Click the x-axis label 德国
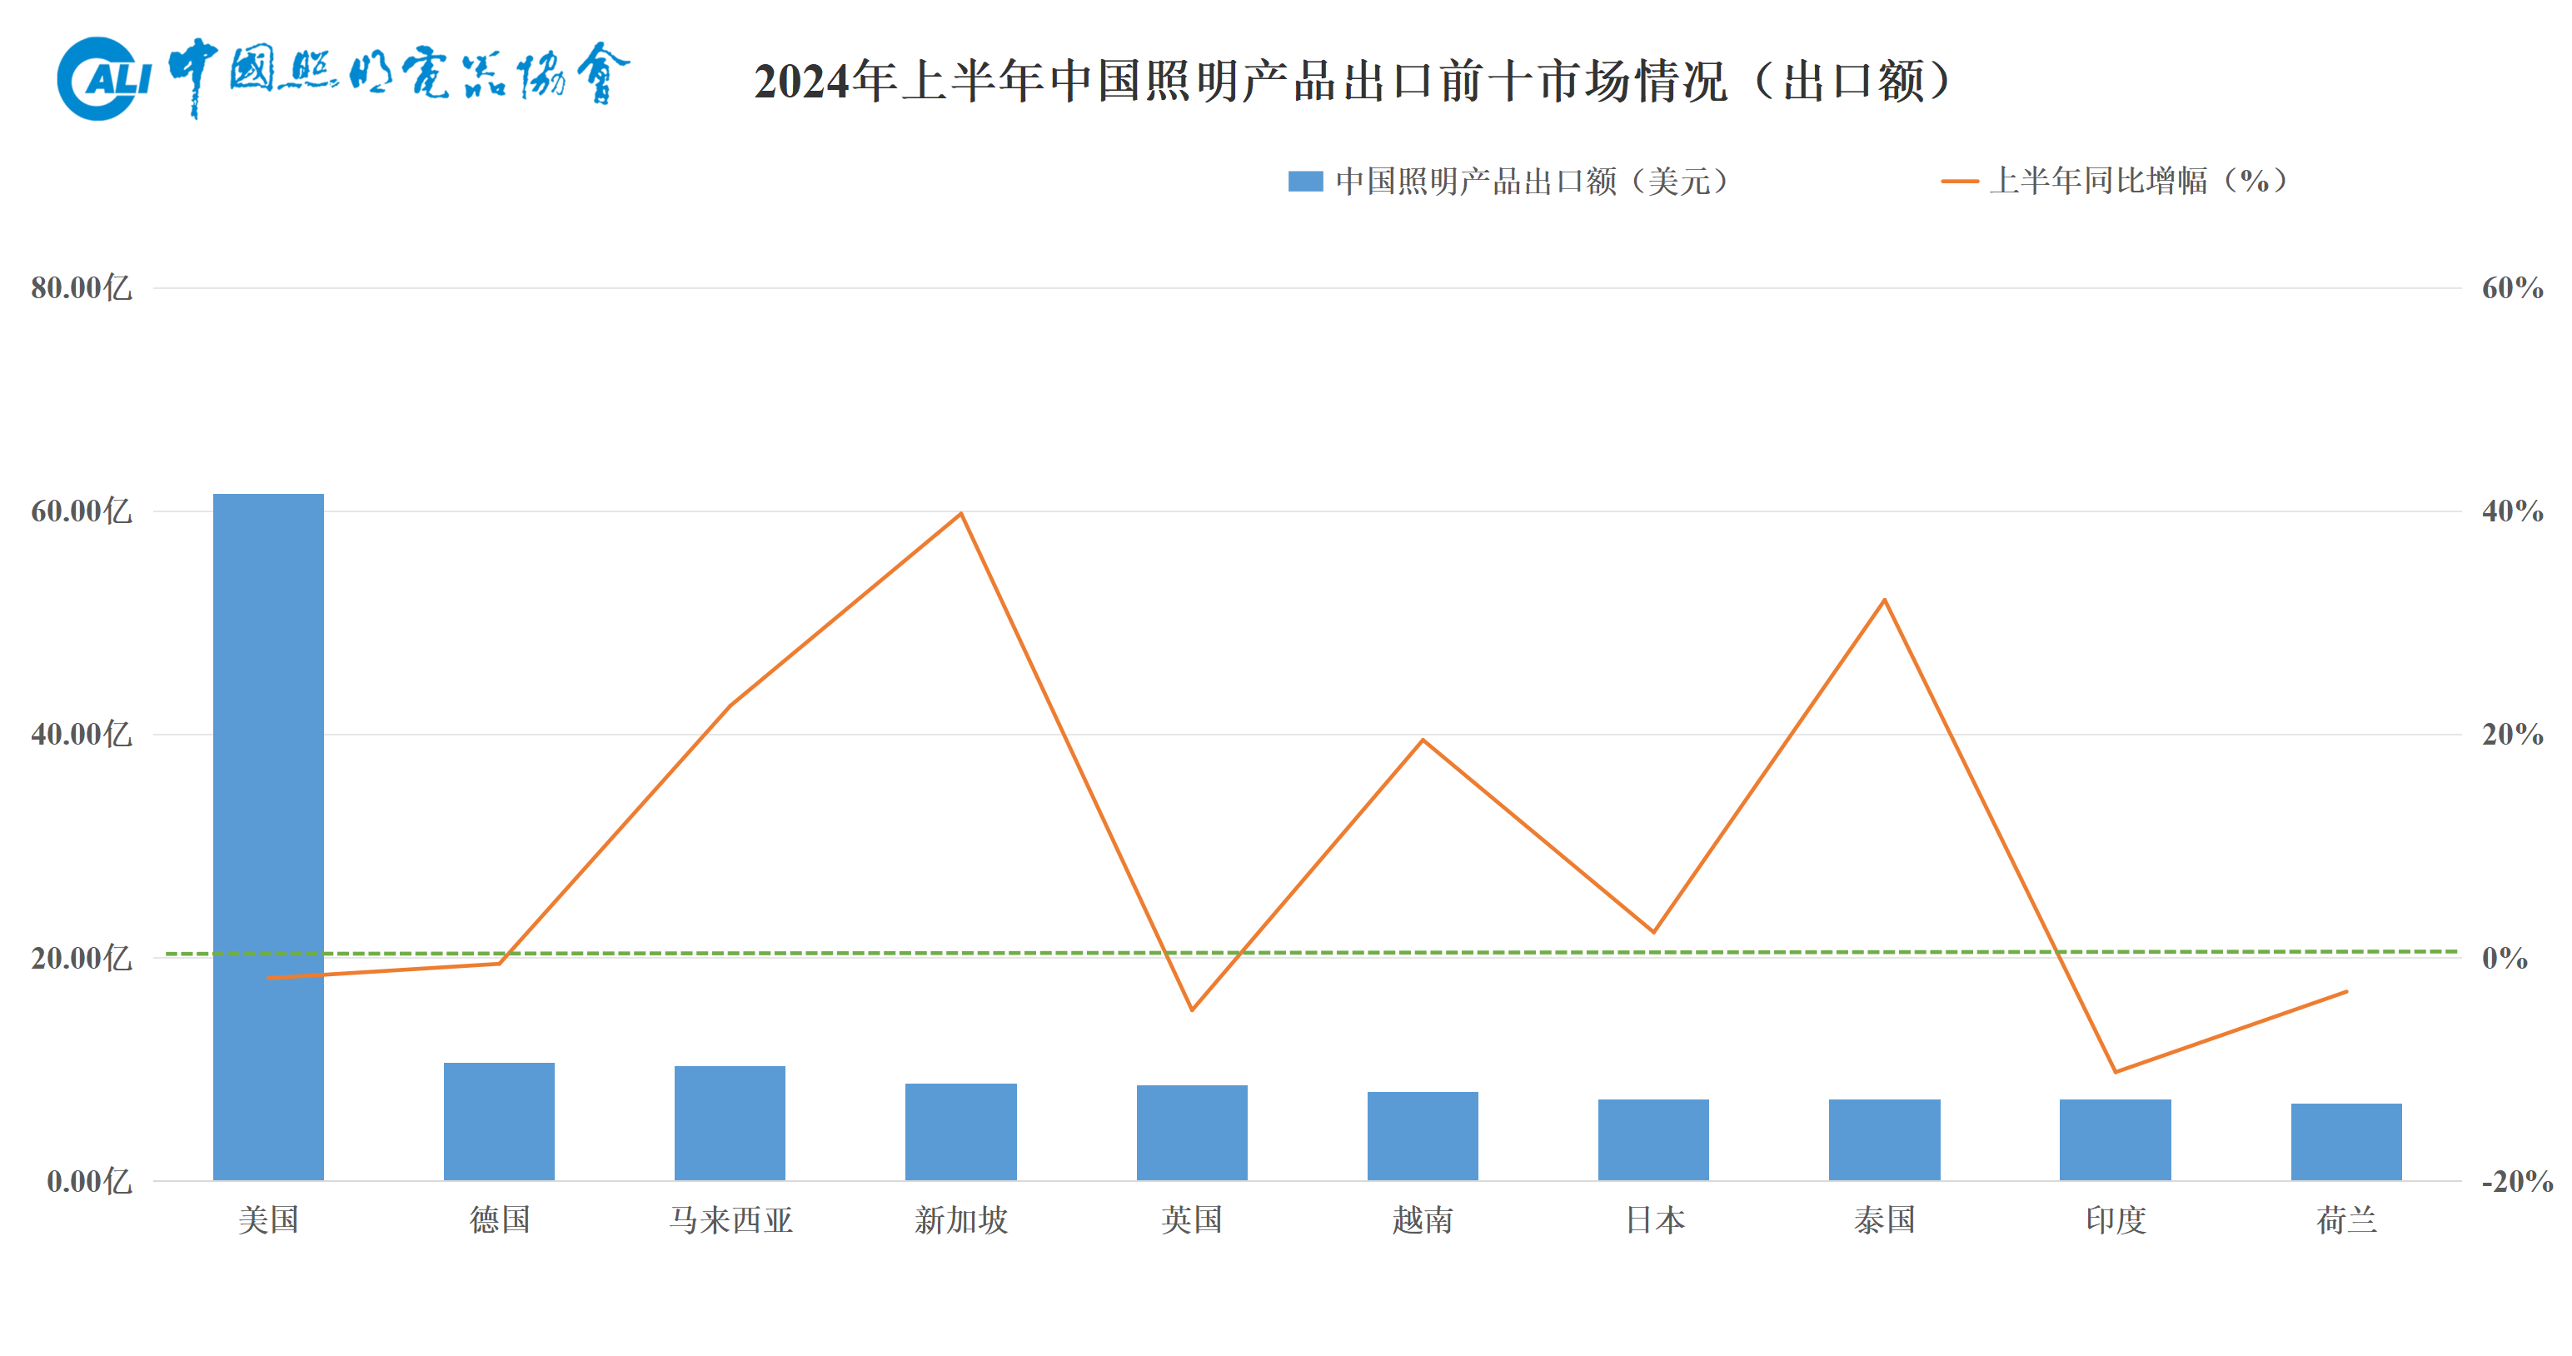 [x=499, y=1219]
